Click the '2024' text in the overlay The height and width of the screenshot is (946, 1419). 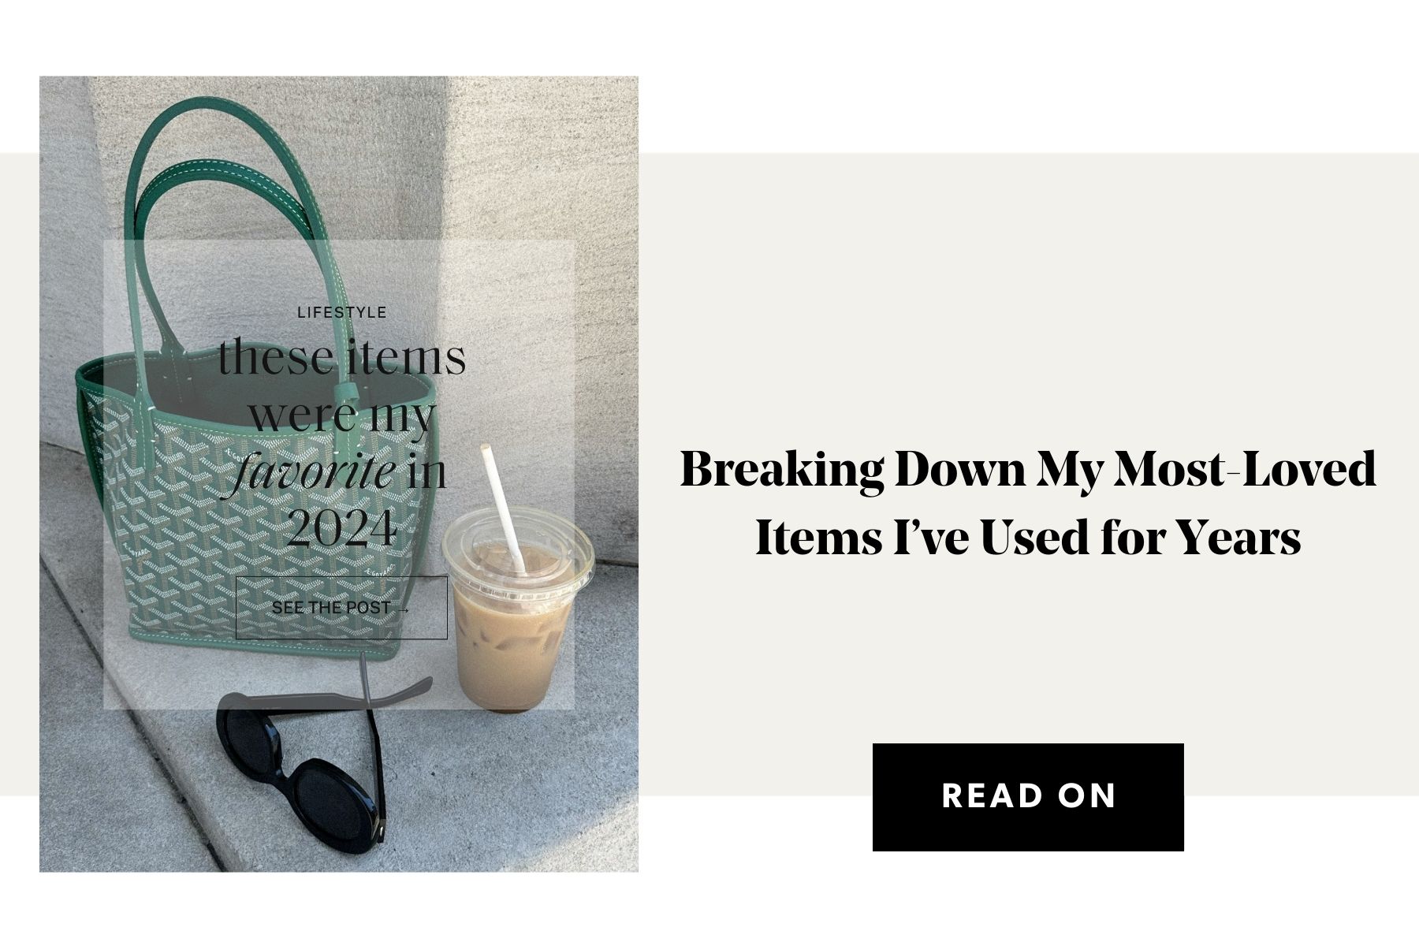point(341,528)
